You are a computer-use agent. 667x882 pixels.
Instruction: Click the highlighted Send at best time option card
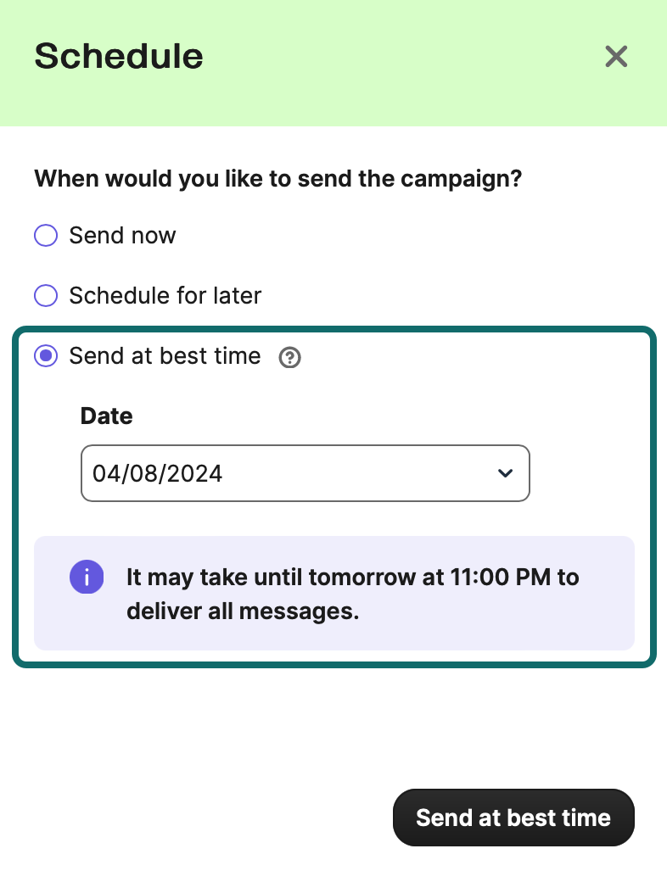(333, 496)
